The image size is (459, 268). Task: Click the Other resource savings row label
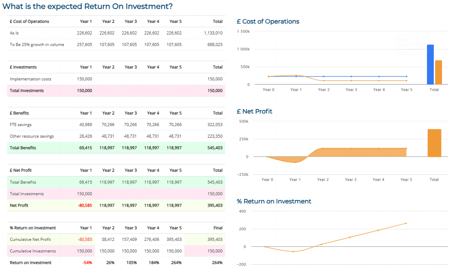(x=32, y=136)
